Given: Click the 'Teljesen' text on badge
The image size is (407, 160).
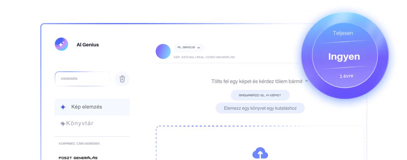Looking at the screenshot, I should pos(343,33).
